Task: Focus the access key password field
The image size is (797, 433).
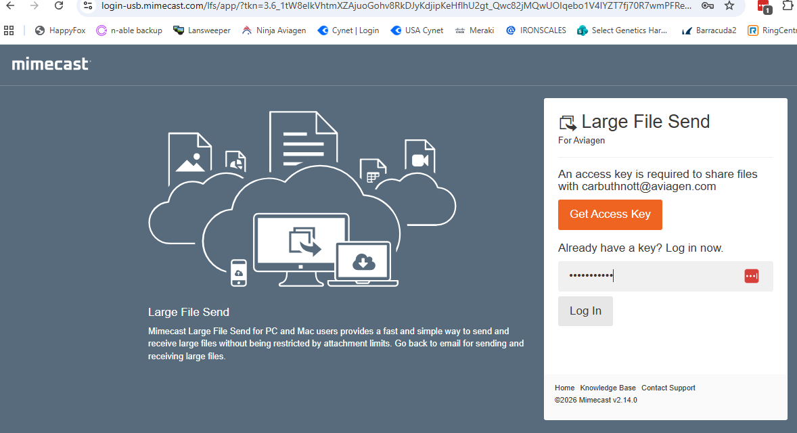Action: coord(665,276)
